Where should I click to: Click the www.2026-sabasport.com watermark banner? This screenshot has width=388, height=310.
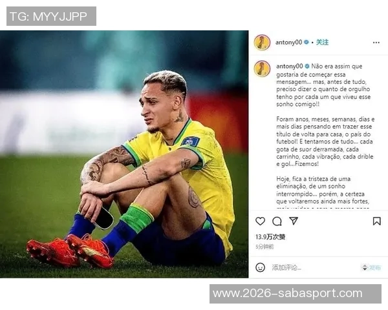pyautogui.click(x=296, y=294)
